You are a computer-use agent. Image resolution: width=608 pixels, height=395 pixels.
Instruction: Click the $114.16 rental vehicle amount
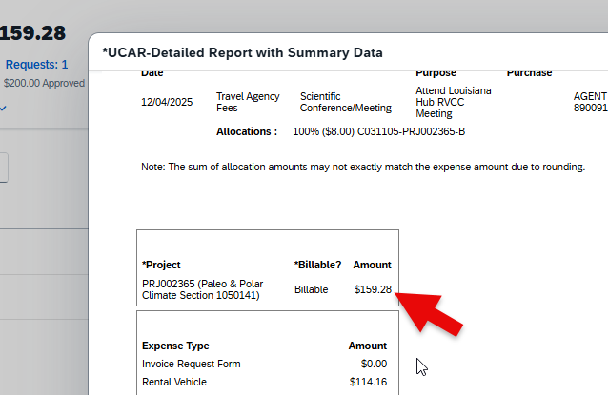point(368,382)
